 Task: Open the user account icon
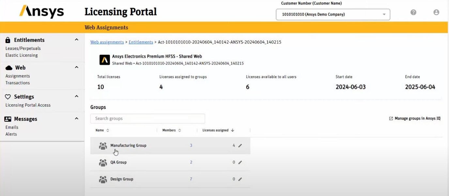click(x=436, y=12)
